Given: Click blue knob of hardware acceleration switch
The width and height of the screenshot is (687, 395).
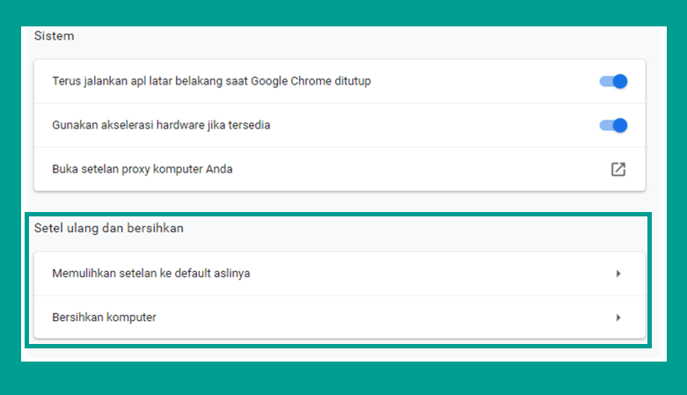Looking at the screenshot, I should (620, 126).
